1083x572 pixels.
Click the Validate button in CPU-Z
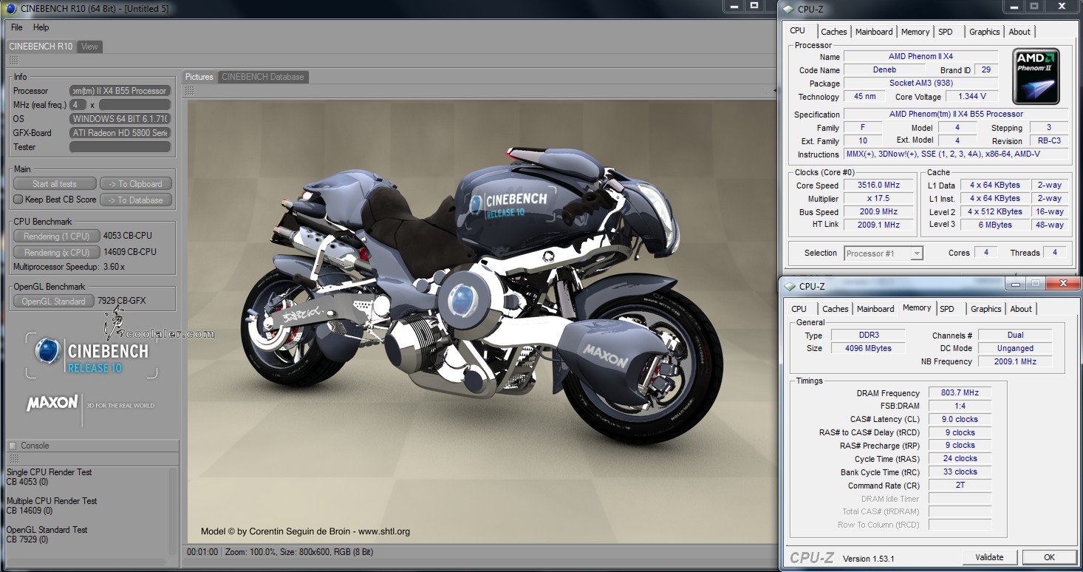point(989,557)
